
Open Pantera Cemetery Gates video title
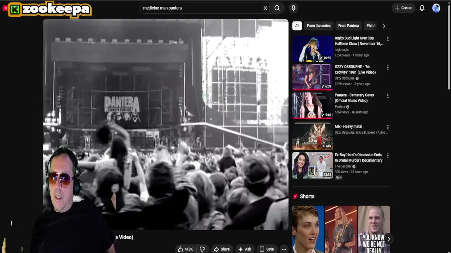(354, 98)
